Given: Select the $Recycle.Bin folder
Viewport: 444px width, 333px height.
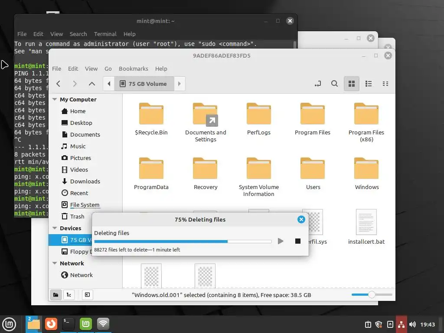Looking at the screenshot, I should pos(151,119).
